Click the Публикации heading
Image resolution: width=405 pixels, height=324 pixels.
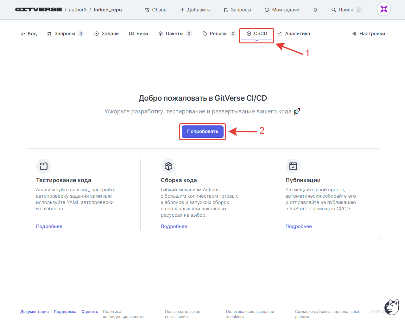(x=303, y=180)
